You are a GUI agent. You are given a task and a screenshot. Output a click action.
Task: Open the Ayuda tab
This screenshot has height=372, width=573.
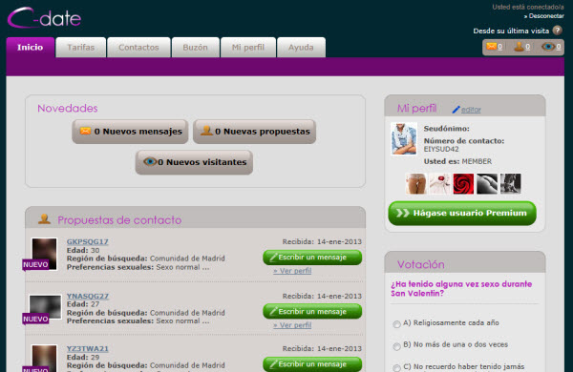[x=301, y=47]
